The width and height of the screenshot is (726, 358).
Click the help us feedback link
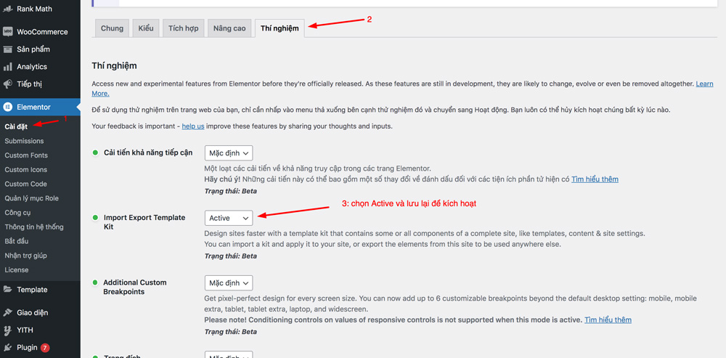click(193, 126)
